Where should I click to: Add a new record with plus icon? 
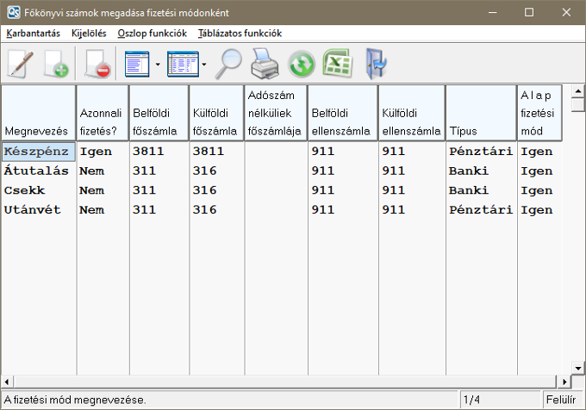(x=56, y=64)
